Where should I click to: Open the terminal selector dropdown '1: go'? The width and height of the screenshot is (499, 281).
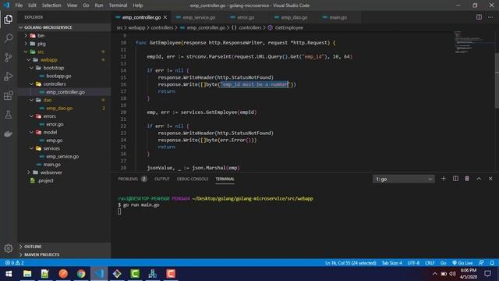coord(403,179)
